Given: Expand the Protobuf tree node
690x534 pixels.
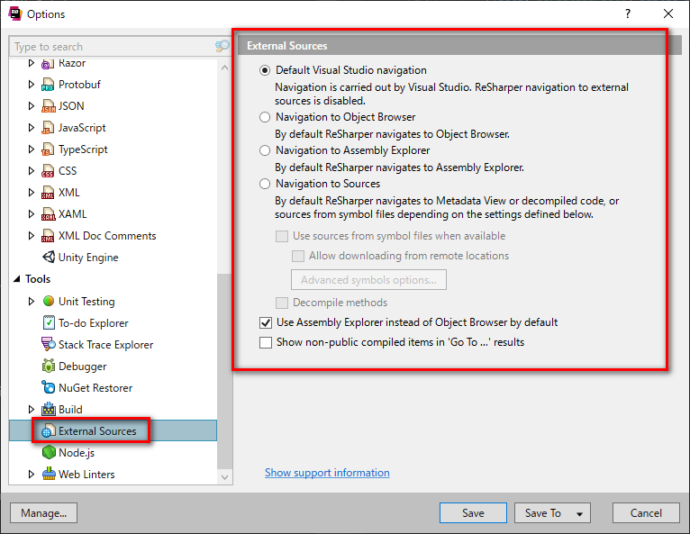Looking at the screenshot, I should [x=31, y=84].
